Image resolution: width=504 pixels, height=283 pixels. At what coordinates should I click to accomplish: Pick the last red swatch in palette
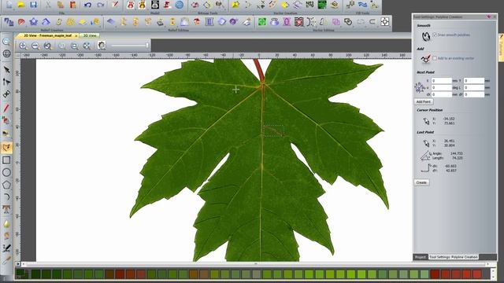click(x=476, y=274)
